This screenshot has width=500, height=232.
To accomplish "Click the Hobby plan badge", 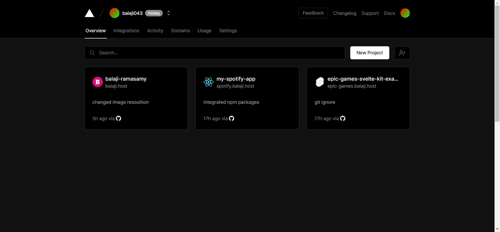I will click(x=154, y=13).
